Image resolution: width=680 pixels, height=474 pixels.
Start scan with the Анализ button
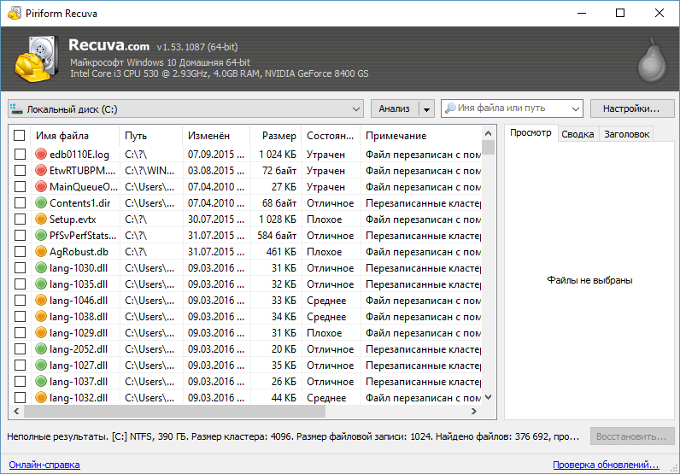394,108
